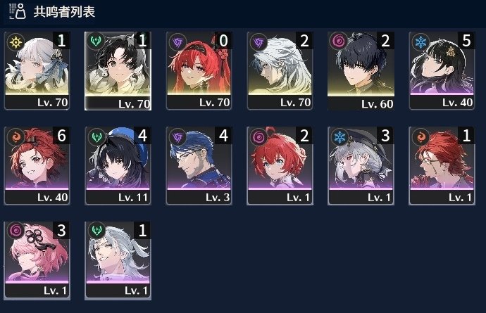486x313 pixels.
Task: Click the green wind icon on Lv. 11 card
Action: [x=96, y=137]
